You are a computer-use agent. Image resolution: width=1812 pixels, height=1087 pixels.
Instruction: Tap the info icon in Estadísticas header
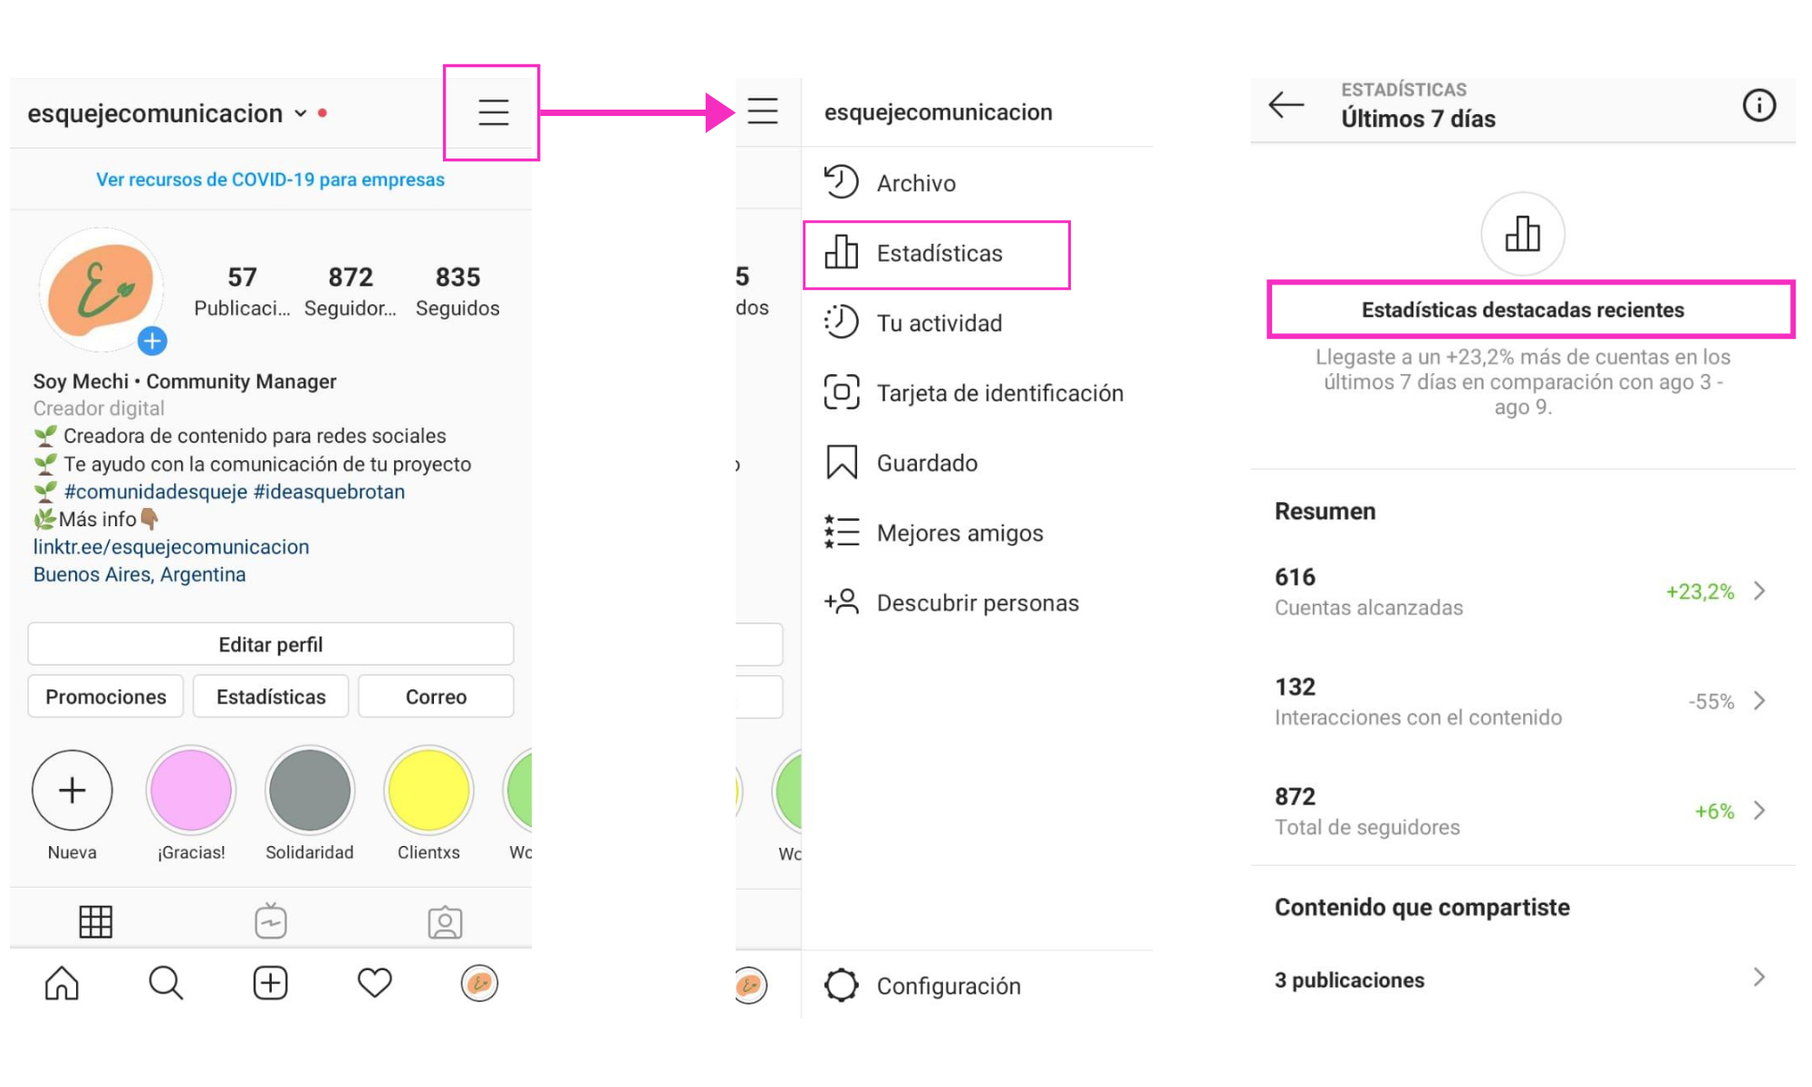[x=1759, y=105]
